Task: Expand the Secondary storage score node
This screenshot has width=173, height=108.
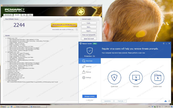Action: [x=6, y=76]
